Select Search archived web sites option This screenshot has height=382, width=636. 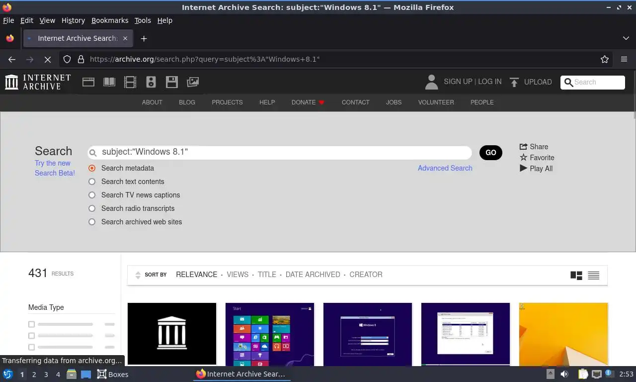pyautogui.click(x=92, y=222)
